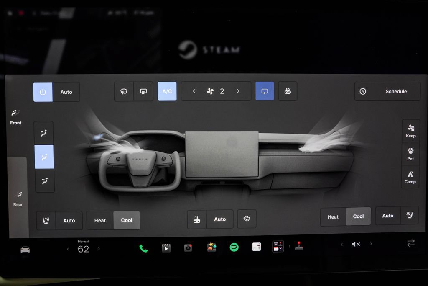428x286 pixels.
Task: Turn on the front windshield defrost
Action: point(124,92)
